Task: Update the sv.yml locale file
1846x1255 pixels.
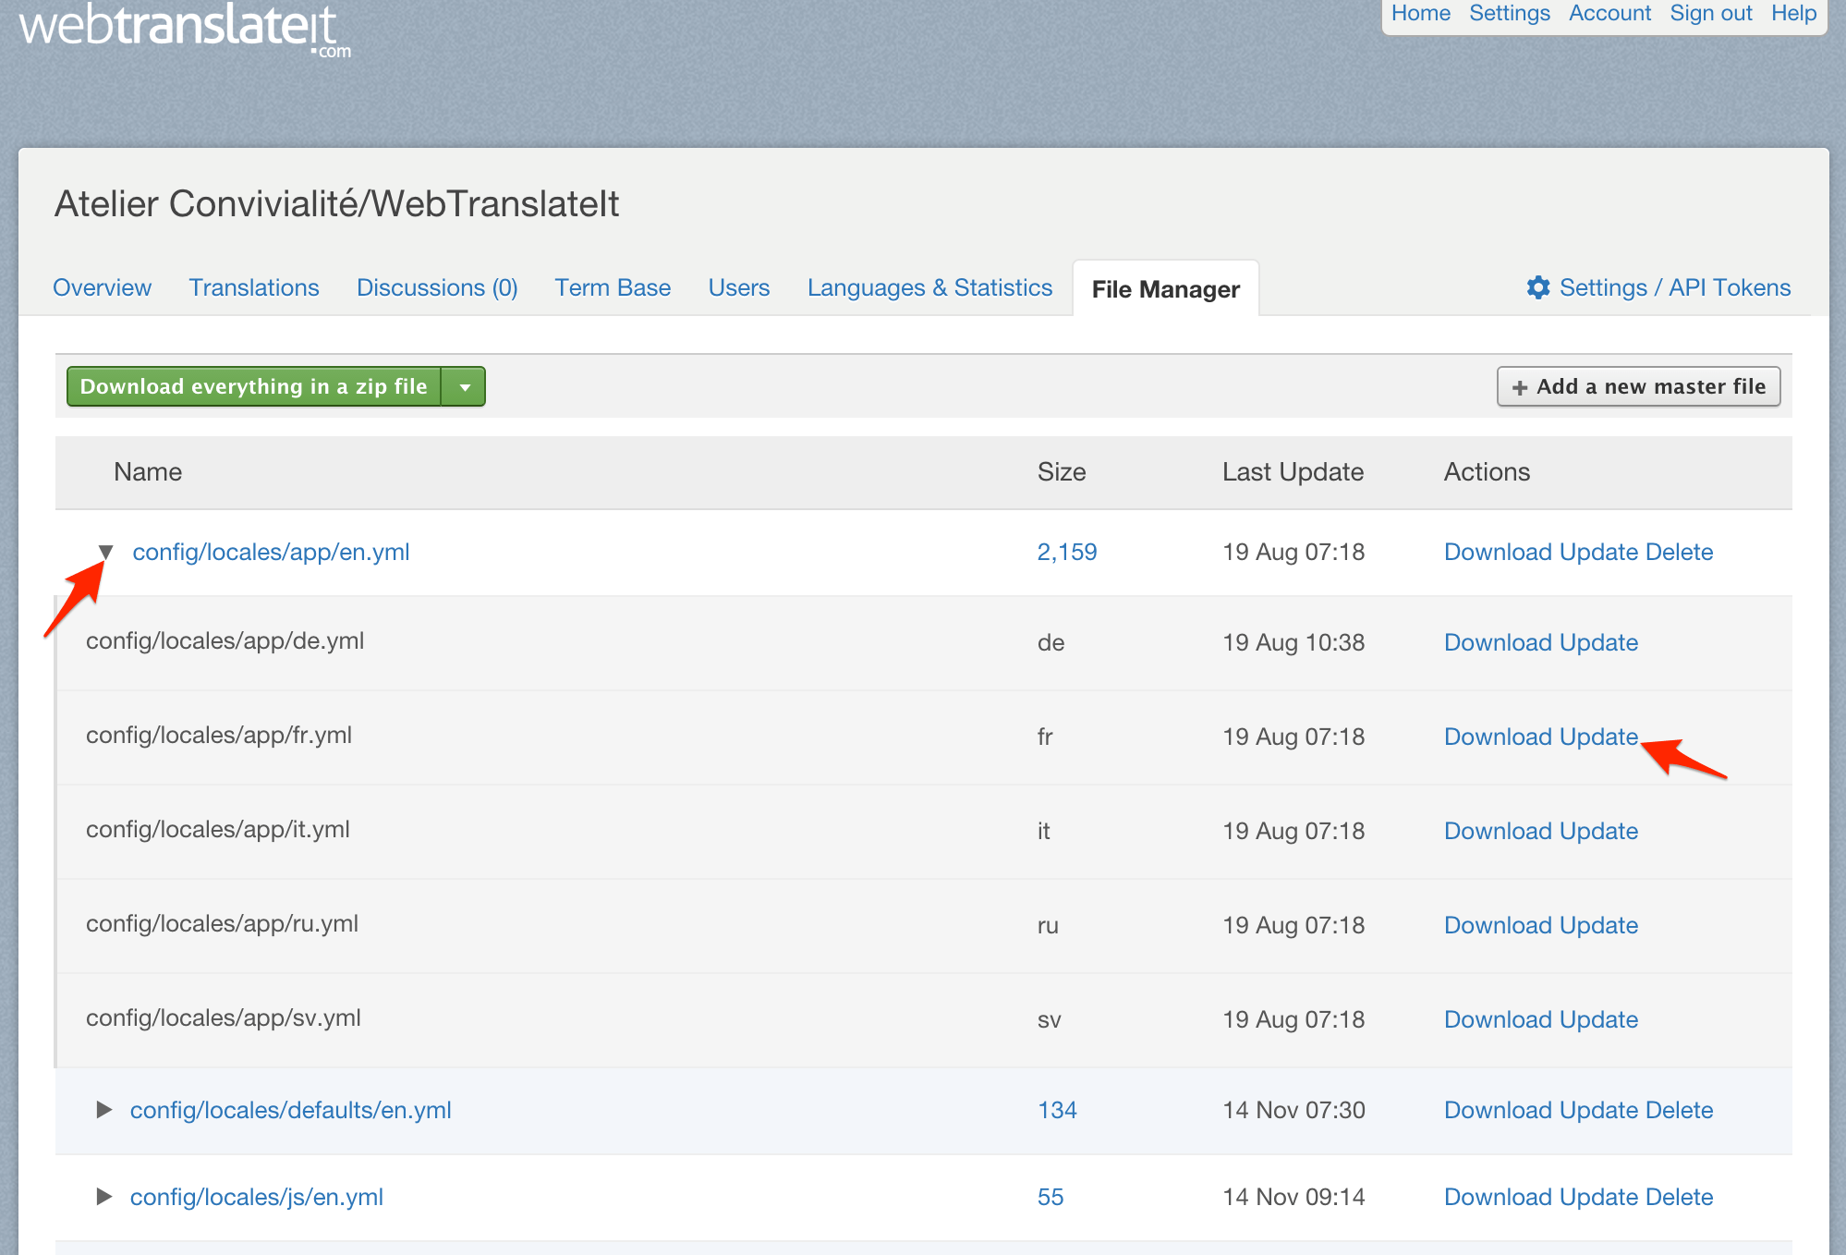Action: click(1598, 1020)
